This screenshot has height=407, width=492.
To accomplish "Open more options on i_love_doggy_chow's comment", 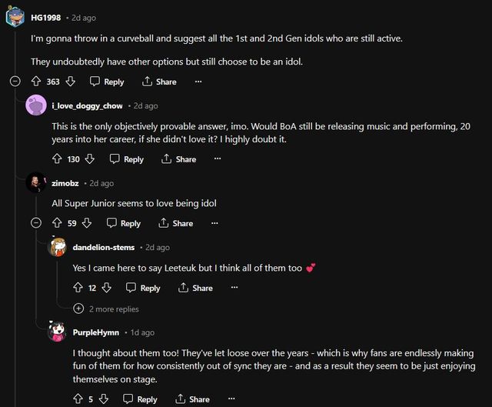I will coord(218,159).
